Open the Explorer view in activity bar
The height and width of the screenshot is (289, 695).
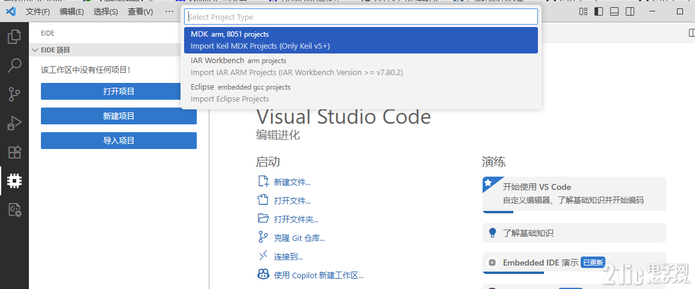[14, 37]
